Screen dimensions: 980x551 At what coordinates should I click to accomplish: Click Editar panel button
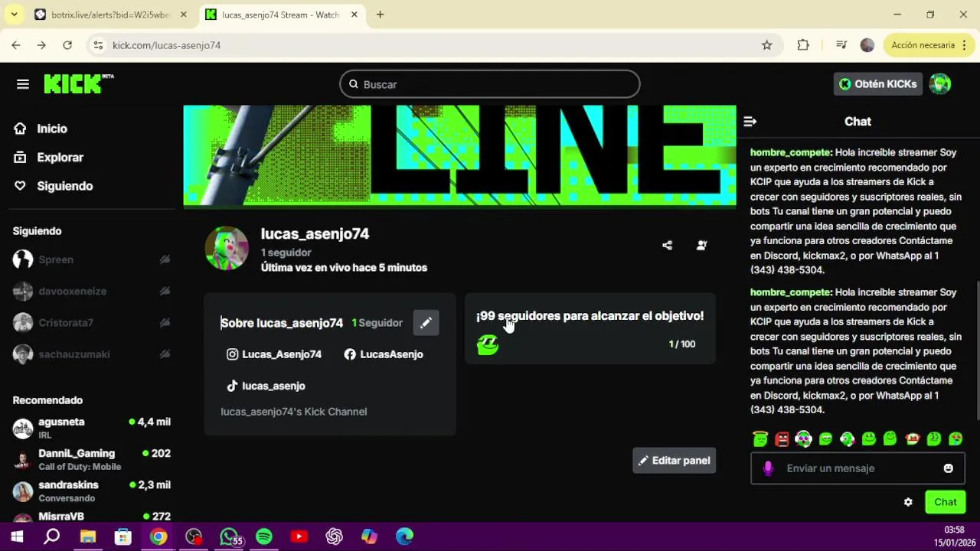[675, 461]
